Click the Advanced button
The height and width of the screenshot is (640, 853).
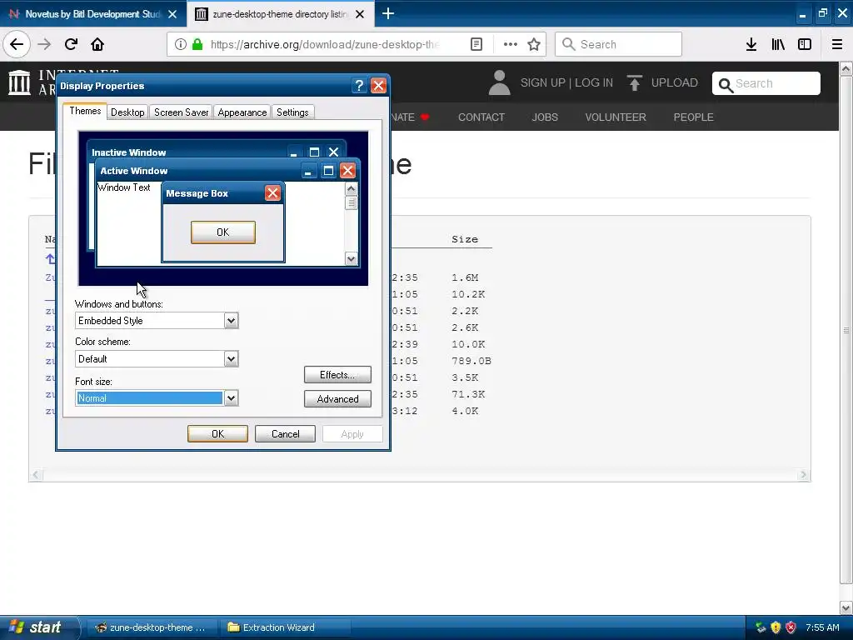tap(337, 399)
